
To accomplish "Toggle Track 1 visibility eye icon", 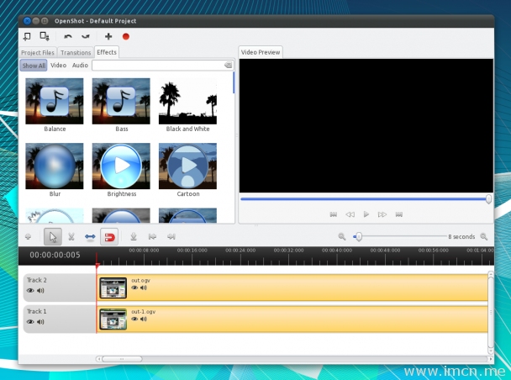I will point(30,322).
